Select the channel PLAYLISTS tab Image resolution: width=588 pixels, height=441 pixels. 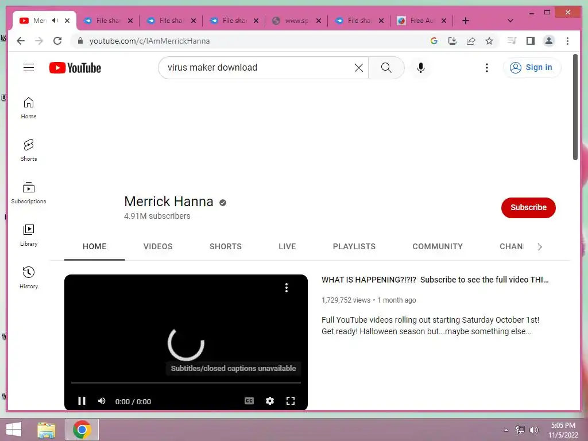point(354,246)
